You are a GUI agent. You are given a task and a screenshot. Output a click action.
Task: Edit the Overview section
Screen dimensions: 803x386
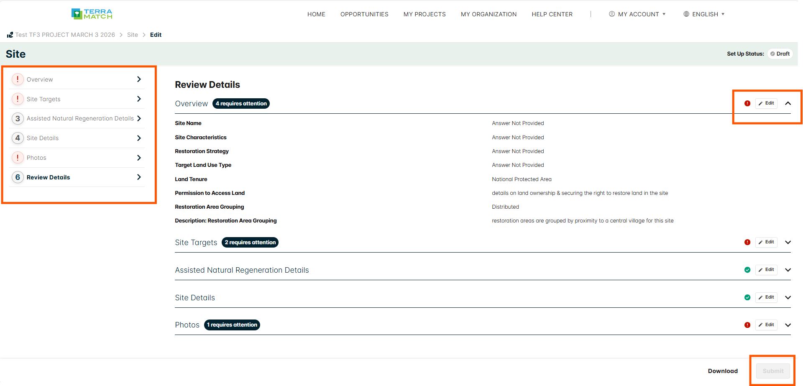(x=766, y=103)
